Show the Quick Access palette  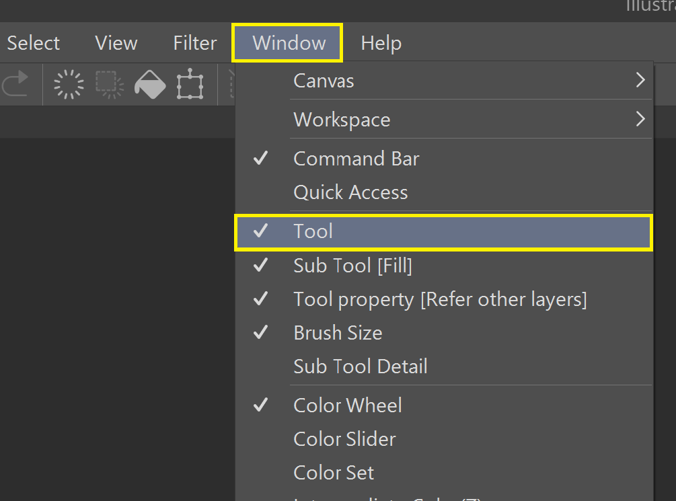(x=350, y=192)
